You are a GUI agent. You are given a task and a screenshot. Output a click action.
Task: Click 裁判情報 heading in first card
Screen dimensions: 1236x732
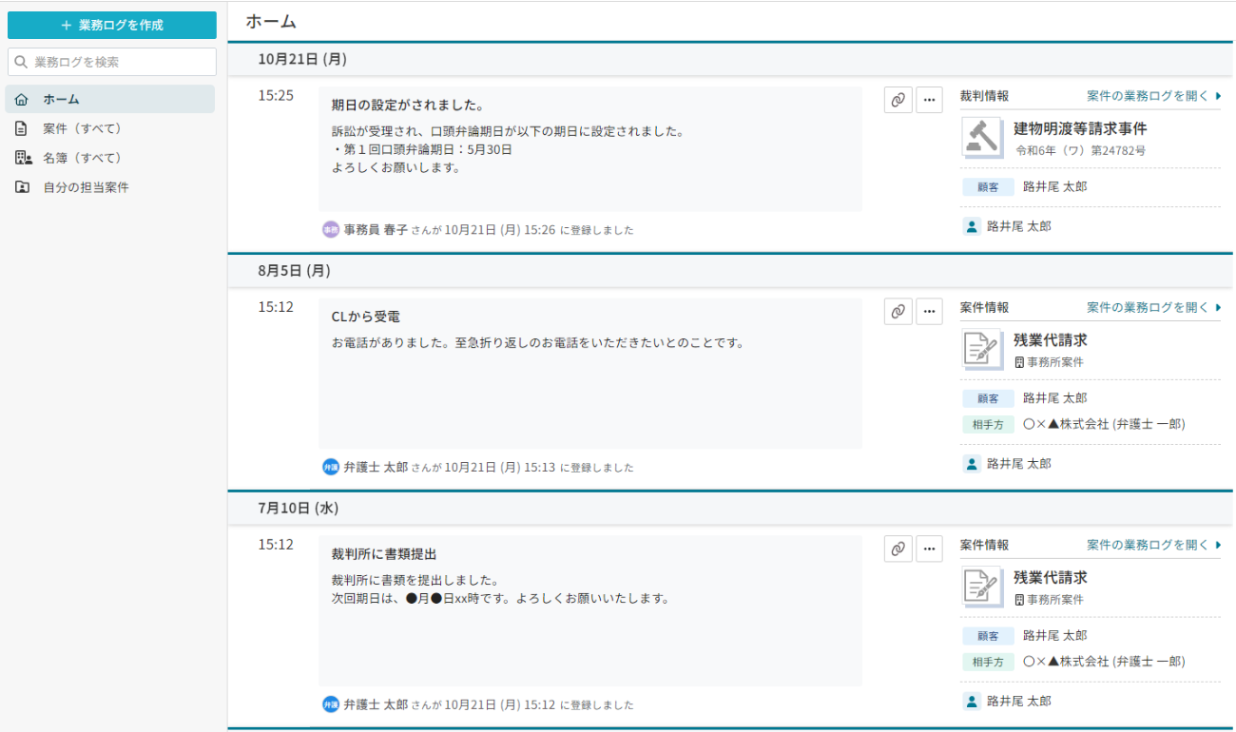click(x=984, y=96)
